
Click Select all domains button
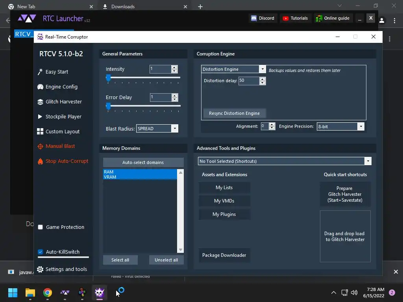pos(120,260)
